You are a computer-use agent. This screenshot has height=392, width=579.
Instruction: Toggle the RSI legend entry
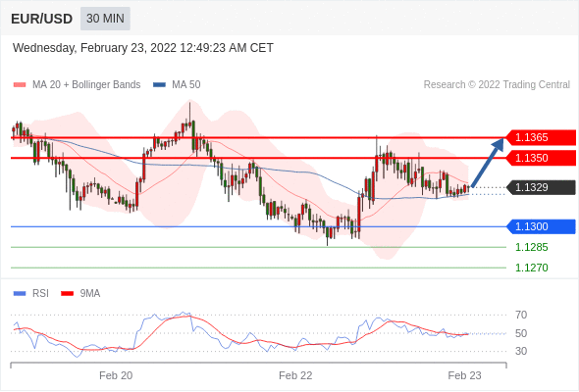31,294
